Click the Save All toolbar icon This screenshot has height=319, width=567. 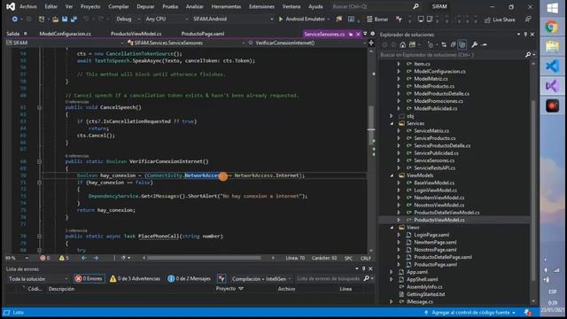[74, 19]
